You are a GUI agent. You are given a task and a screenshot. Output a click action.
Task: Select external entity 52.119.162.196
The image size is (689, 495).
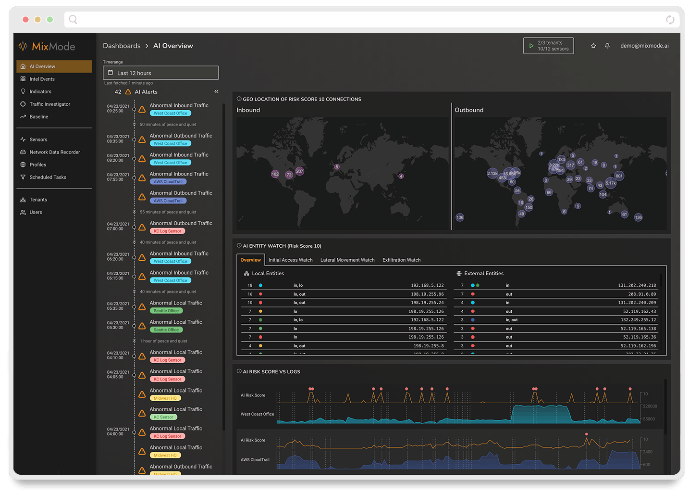[x=556, y=346]
